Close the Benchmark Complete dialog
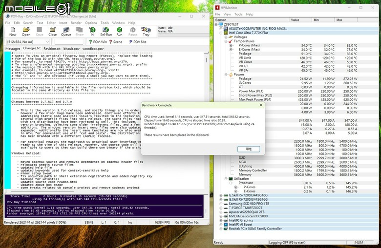This screenshot has height=248, width=381. point(261,105)
